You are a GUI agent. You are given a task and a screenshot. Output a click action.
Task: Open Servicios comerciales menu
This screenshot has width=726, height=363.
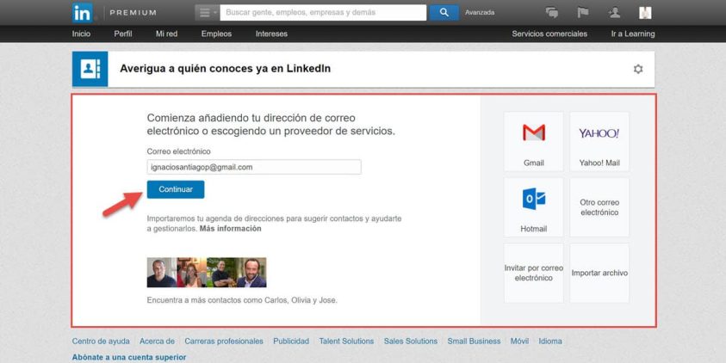pyautogui.click(x=549, y=34)
